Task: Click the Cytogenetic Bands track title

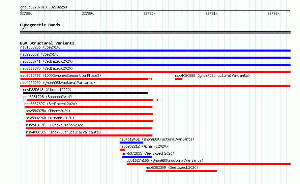Action: (x=40, y=25)
